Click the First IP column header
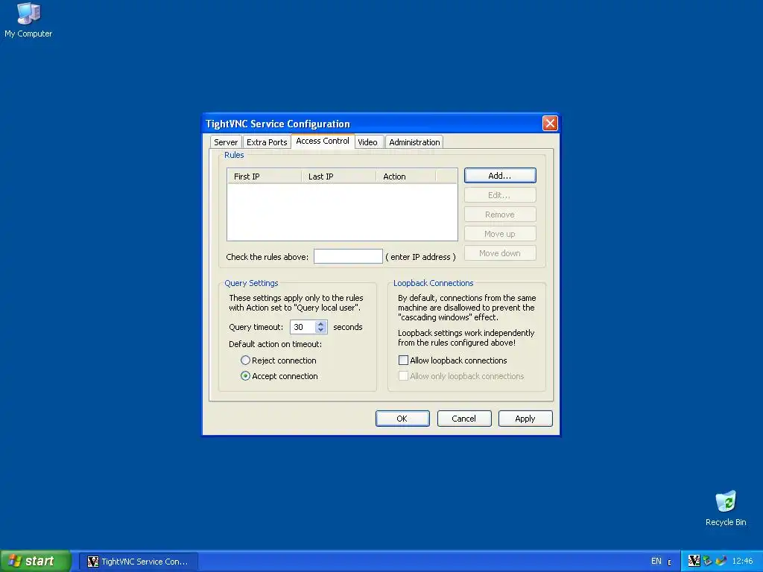 point(265,176)
